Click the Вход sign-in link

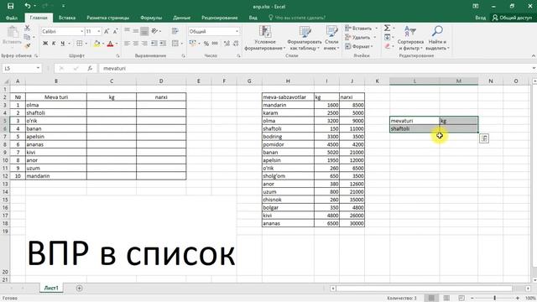481,18
